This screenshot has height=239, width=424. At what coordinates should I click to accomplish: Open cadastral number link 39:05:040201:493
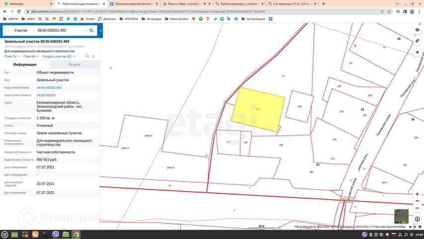click(x=49, y=88)
